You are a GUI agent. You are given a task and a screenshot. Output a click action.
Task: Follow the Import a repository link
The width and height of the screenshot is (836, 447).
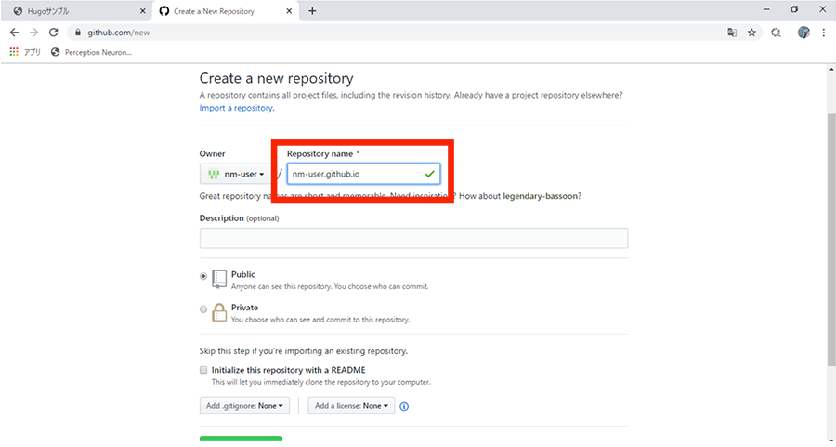(236, 108)
